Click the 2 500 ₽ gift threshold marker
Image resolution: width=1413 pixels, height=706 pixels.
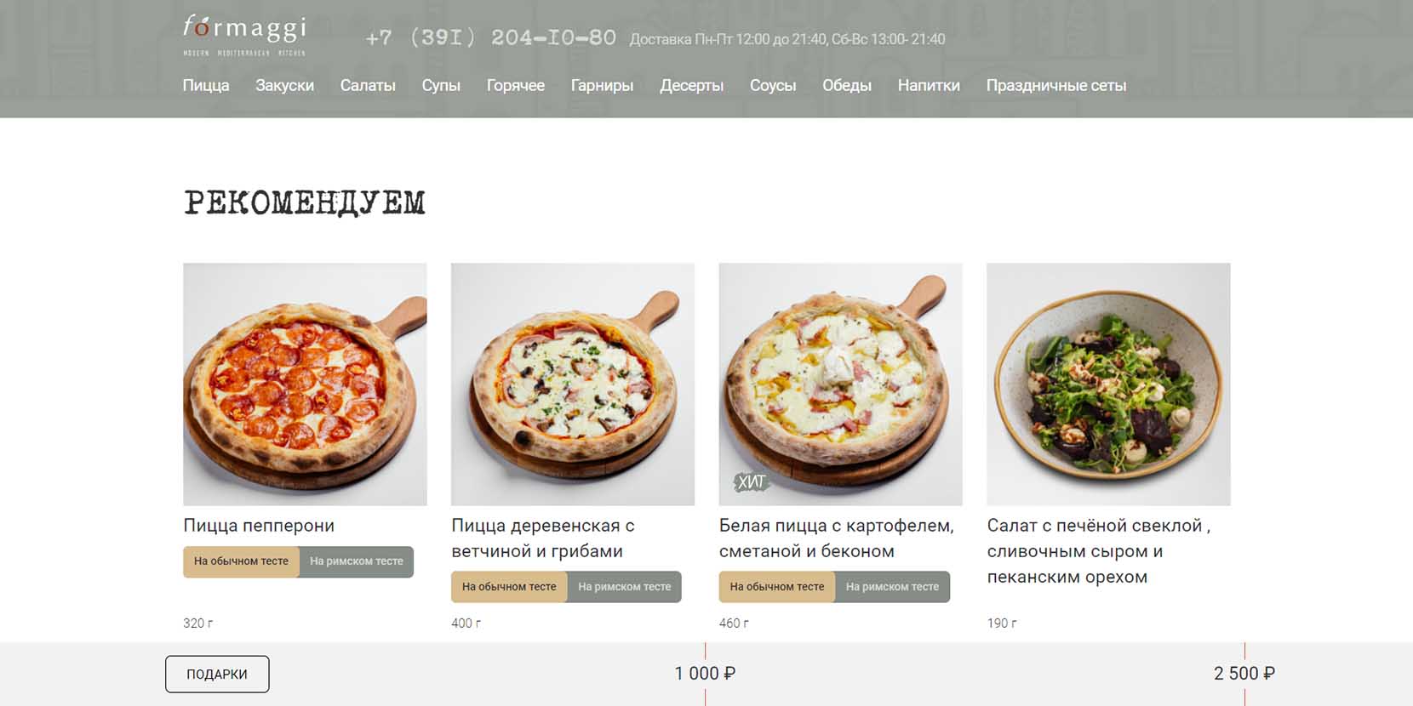pyautogui.click(x=1244, y=674)
